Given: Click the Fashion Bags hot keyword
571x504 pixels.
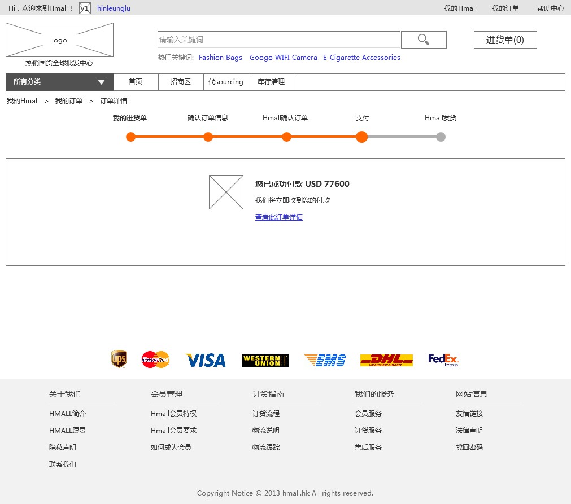Looking at the screenshot, I should tap(220, 58).
